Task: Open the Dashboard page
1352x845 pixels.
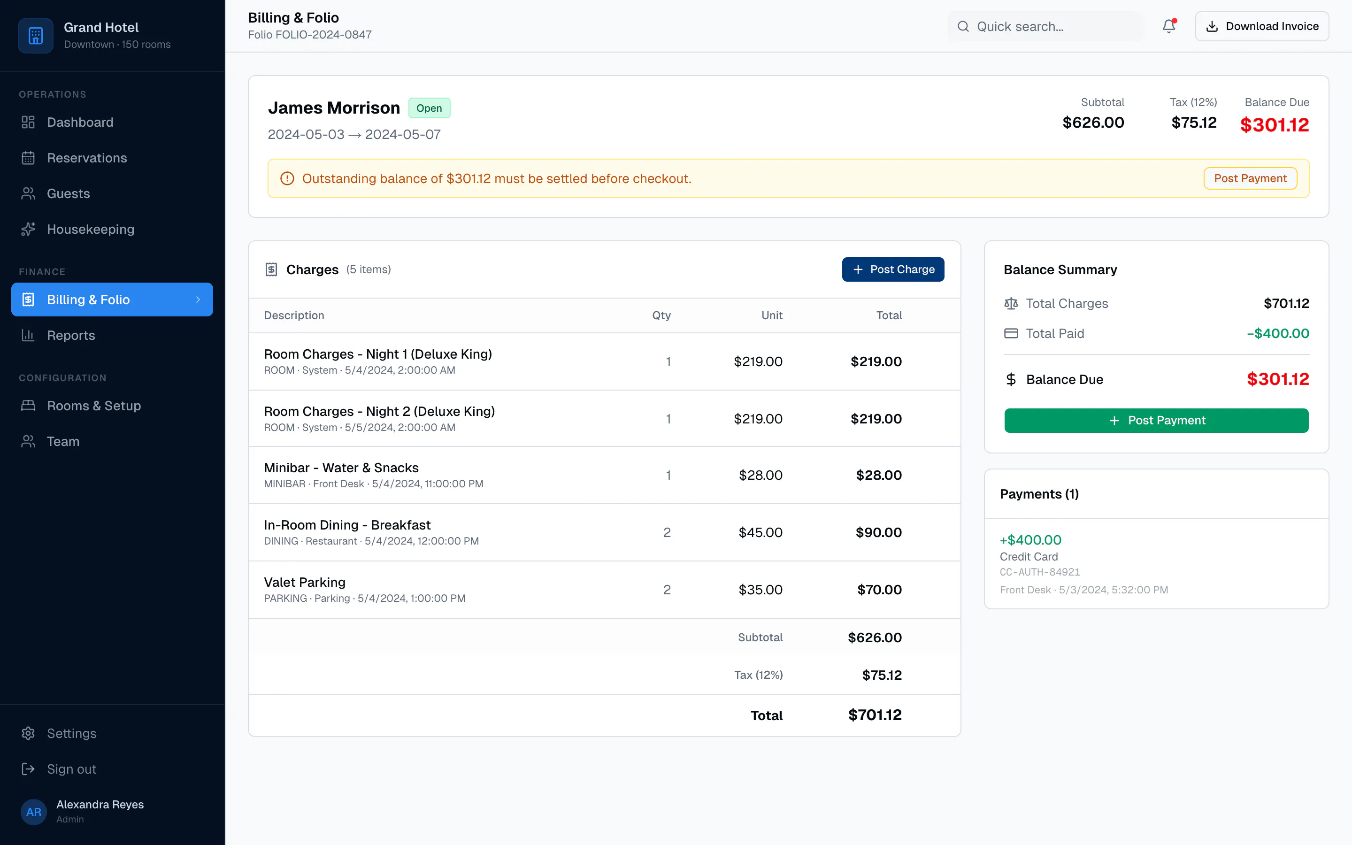Action: click(112, 123)
